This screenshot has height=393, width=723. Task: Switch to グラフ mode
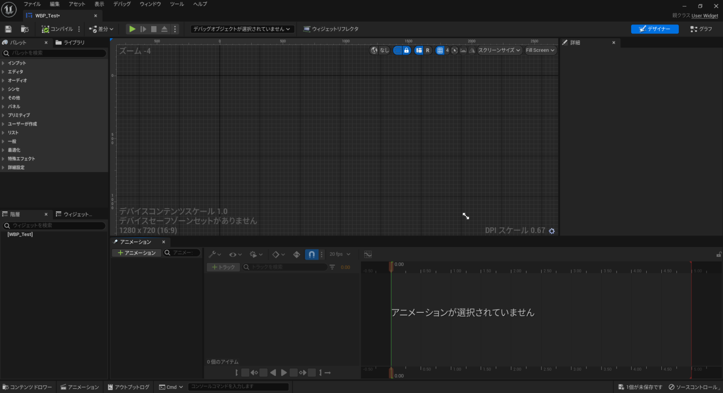(701, 29)
